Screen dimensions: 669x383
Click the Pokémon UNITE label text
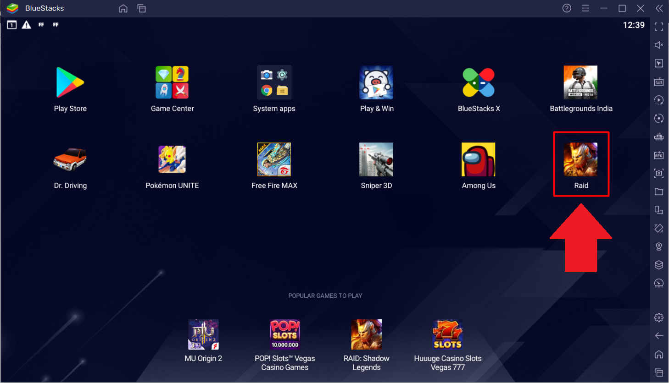pyautogui.click(x=172, y=186)
